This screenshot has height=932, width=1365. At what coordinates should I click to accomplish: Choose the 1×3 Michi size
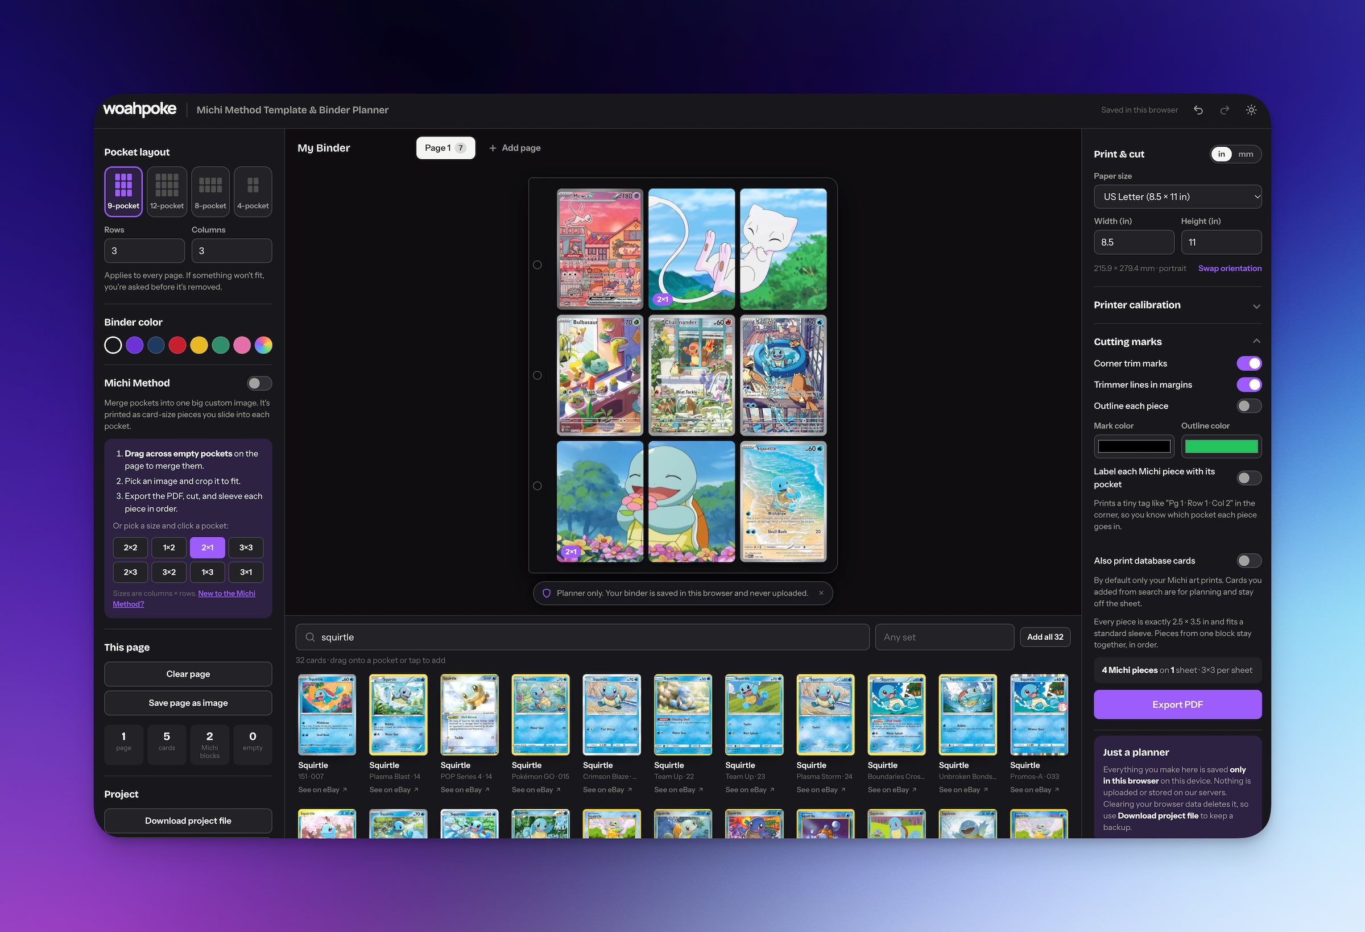coord(208,572)
